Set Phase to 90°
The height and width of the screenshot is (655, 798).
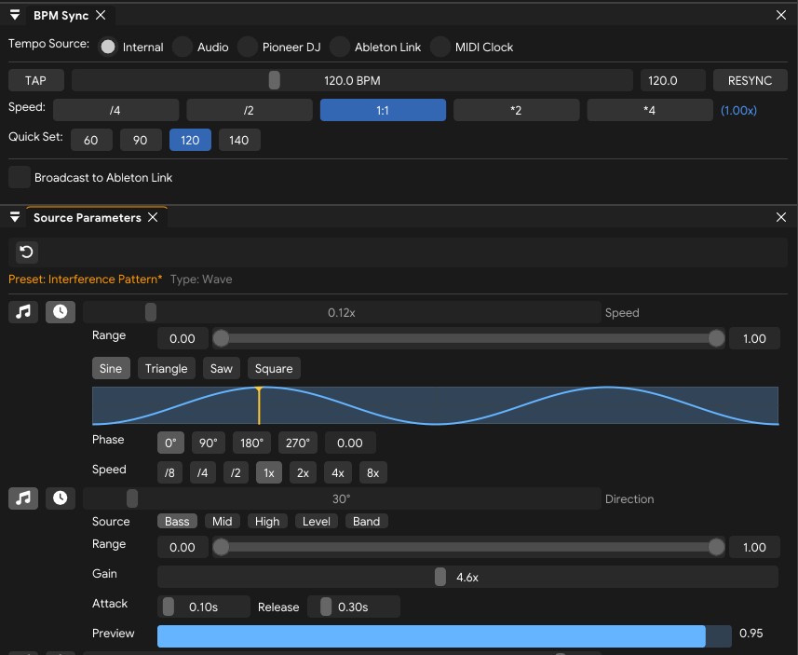[x=209, y=443]
